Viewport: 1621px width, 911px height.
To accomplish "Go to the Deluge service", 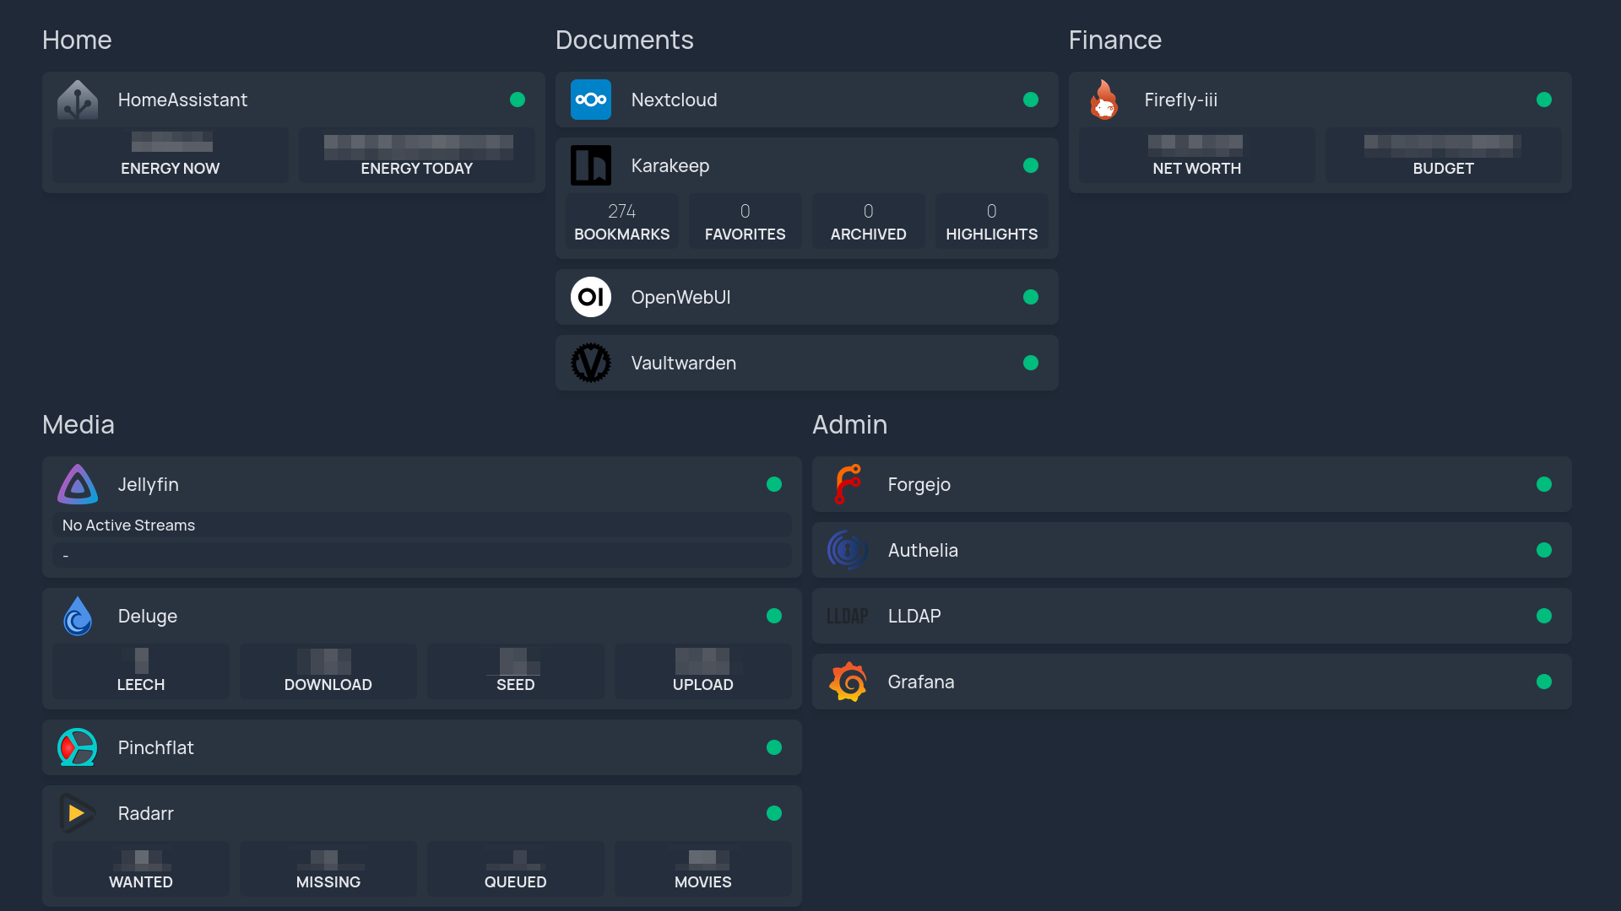I will 148,616.
